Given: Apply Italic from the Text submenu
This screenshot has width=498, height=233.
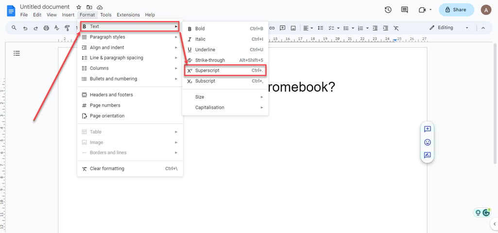Looking at the screenshot, I should (x=225, y=39).
